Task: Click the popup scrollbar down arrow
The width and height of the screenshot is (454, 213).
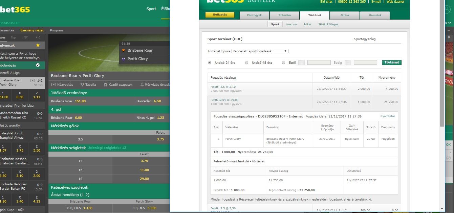Action: [x=442, y=209]
